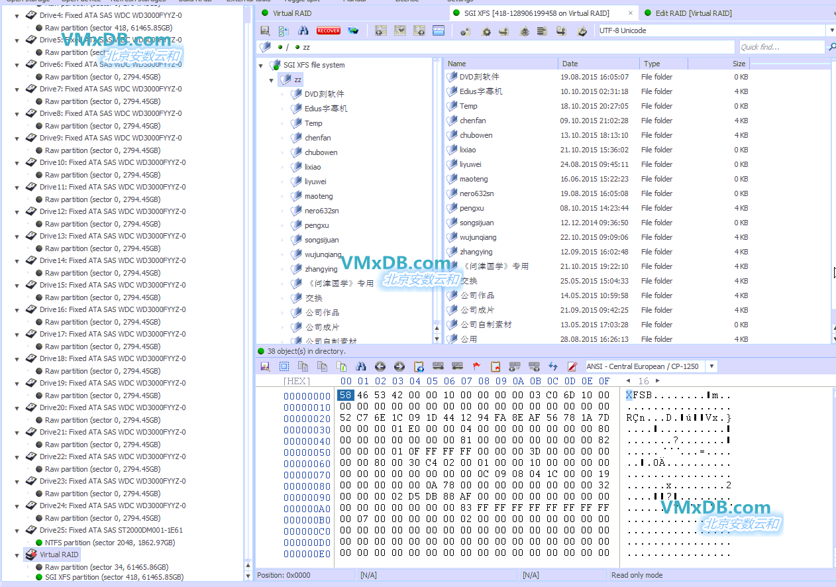This screenshot has width=836, height=587.
Task: Click the RECOVER toolbar button
Action: pos(329,30)
